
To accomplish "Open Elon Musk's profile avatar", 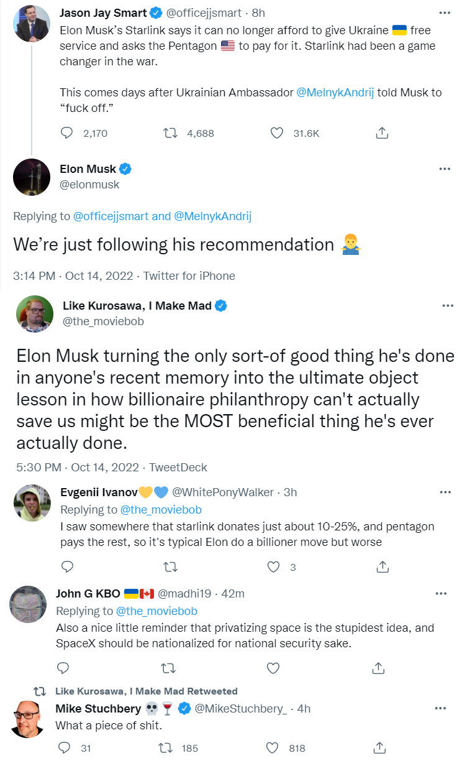I will (x=32, y=177).
